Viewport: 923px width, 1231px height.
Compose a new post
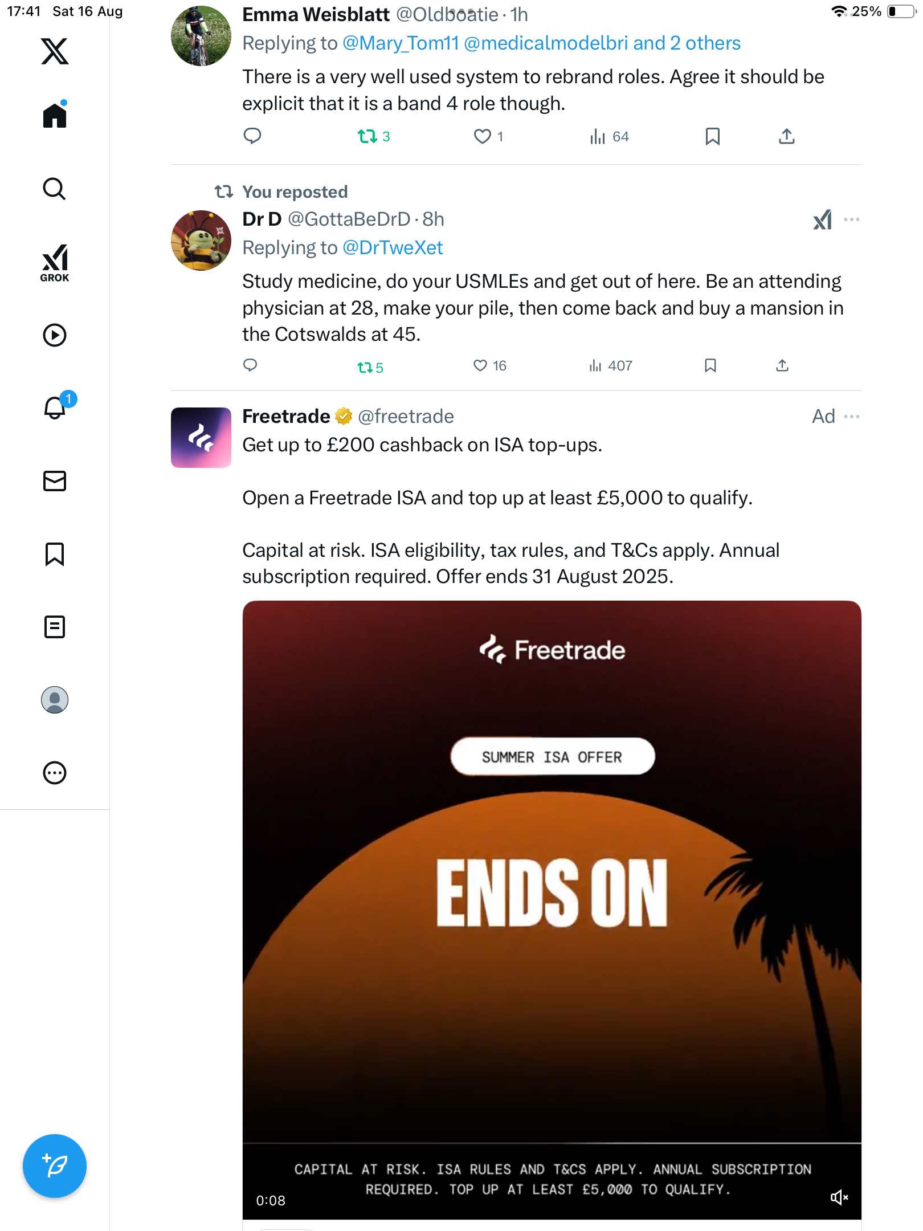(x=55, y=1166)
